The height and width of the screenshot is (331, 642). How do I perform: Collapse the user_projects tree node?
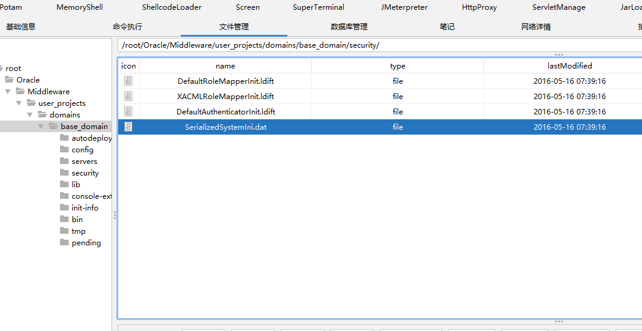click(x=19, y=103)
